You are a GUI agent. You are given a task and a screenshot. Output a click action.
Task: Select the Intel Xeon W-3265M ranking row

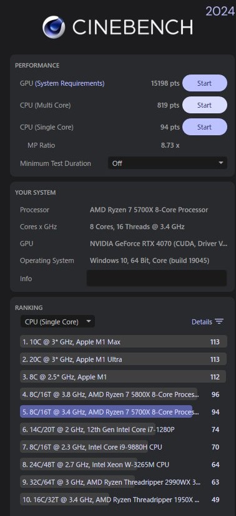tap(124, 464)
